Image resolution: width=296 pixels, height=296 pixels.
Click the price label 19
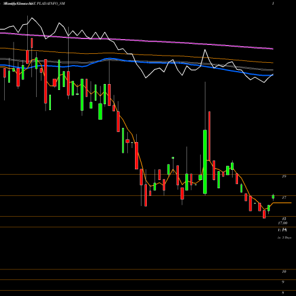click(x=284, y=176)
